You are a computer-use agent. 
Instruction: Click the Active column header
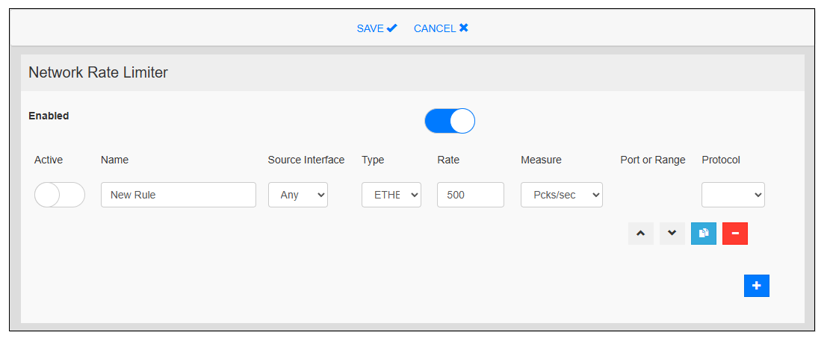click(49, 160)
